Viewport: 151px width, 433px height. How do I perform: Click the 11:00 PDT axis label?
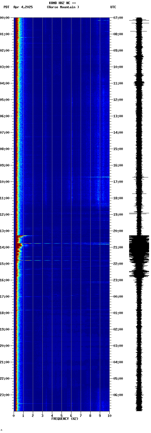pos(5,198)
